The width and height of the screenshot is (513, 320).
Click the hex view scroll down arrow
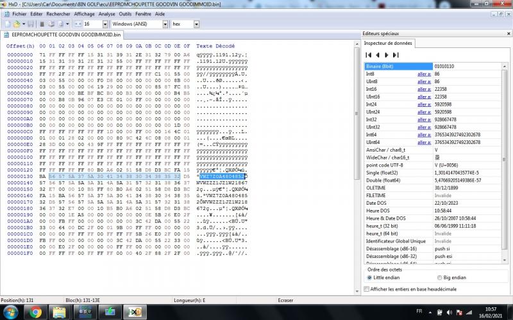[x=357, y=291]
